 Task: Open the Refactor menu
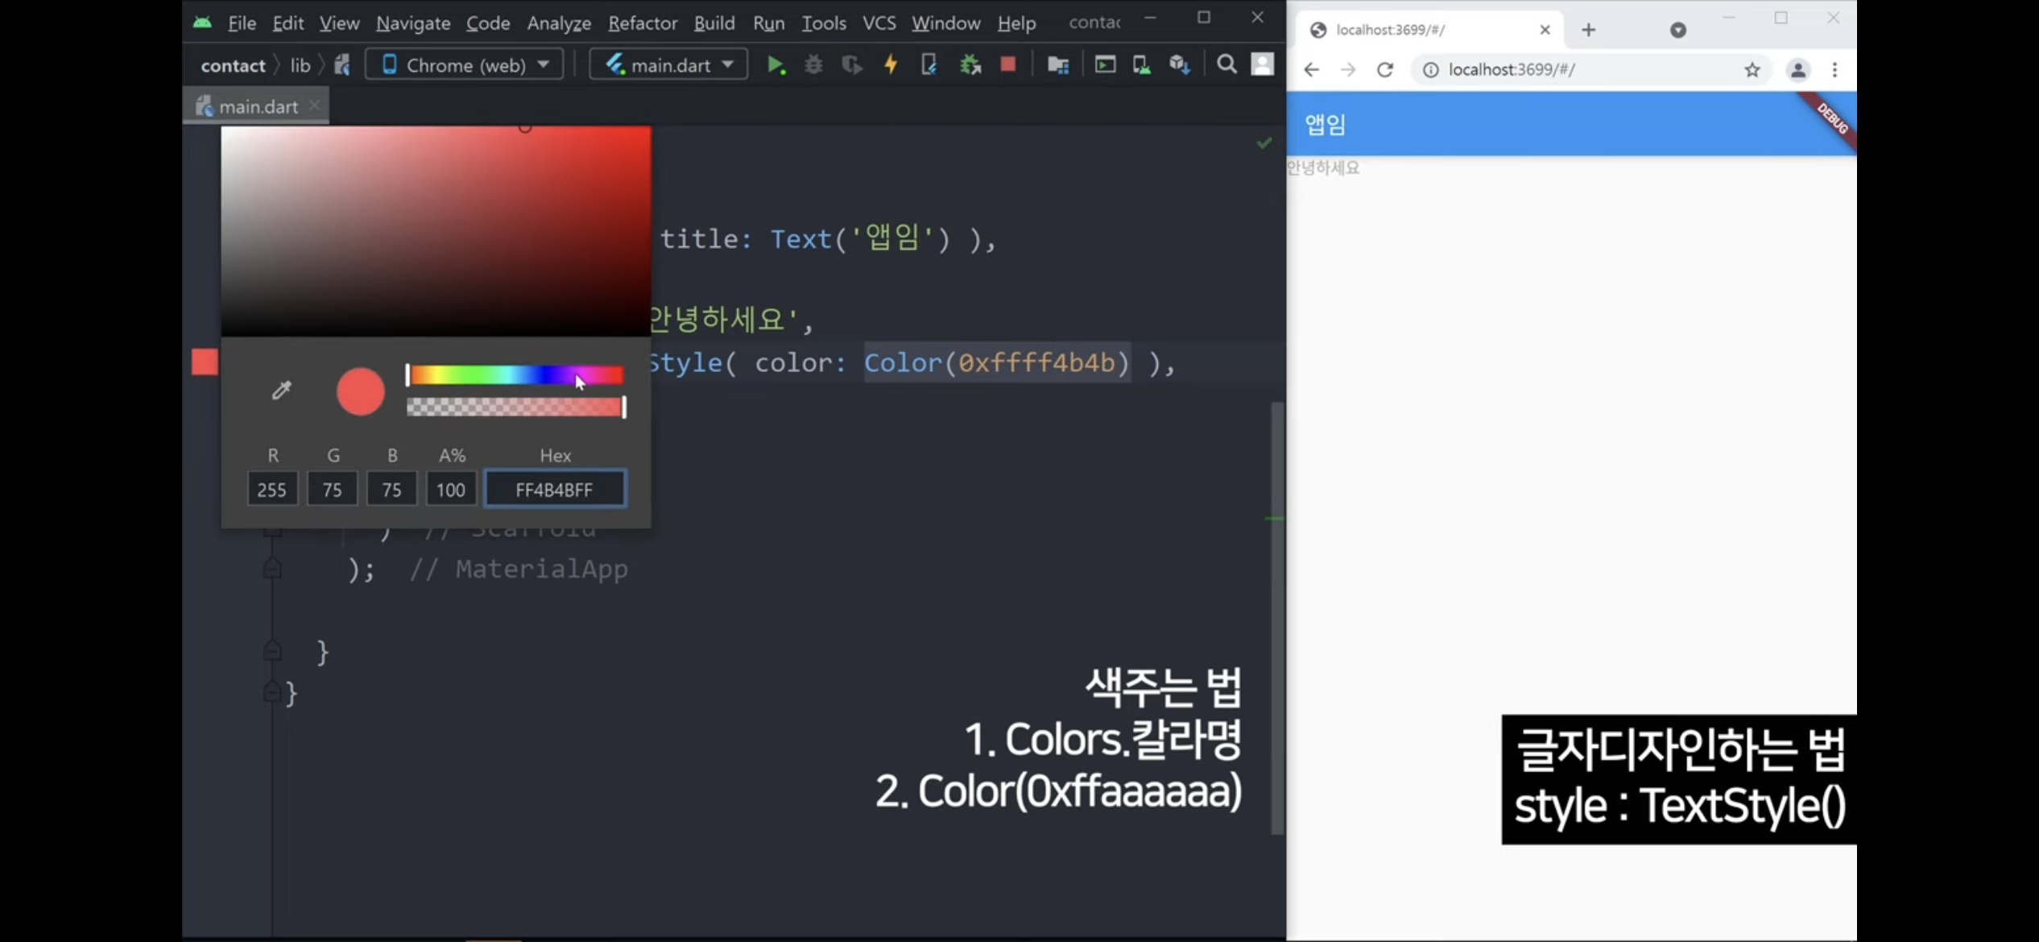(x=643, y=23)
